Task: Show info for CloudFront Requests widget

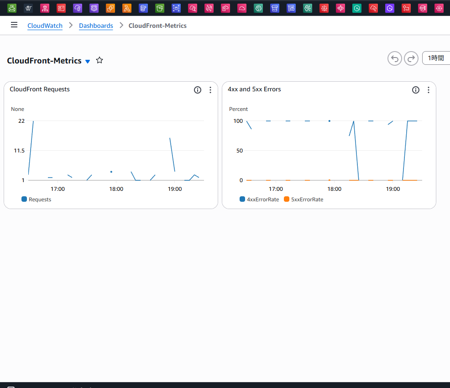Action: point(198,90)
